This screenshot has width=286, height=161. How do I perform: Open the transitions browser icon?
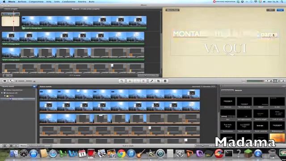click(x=279, y=81)
